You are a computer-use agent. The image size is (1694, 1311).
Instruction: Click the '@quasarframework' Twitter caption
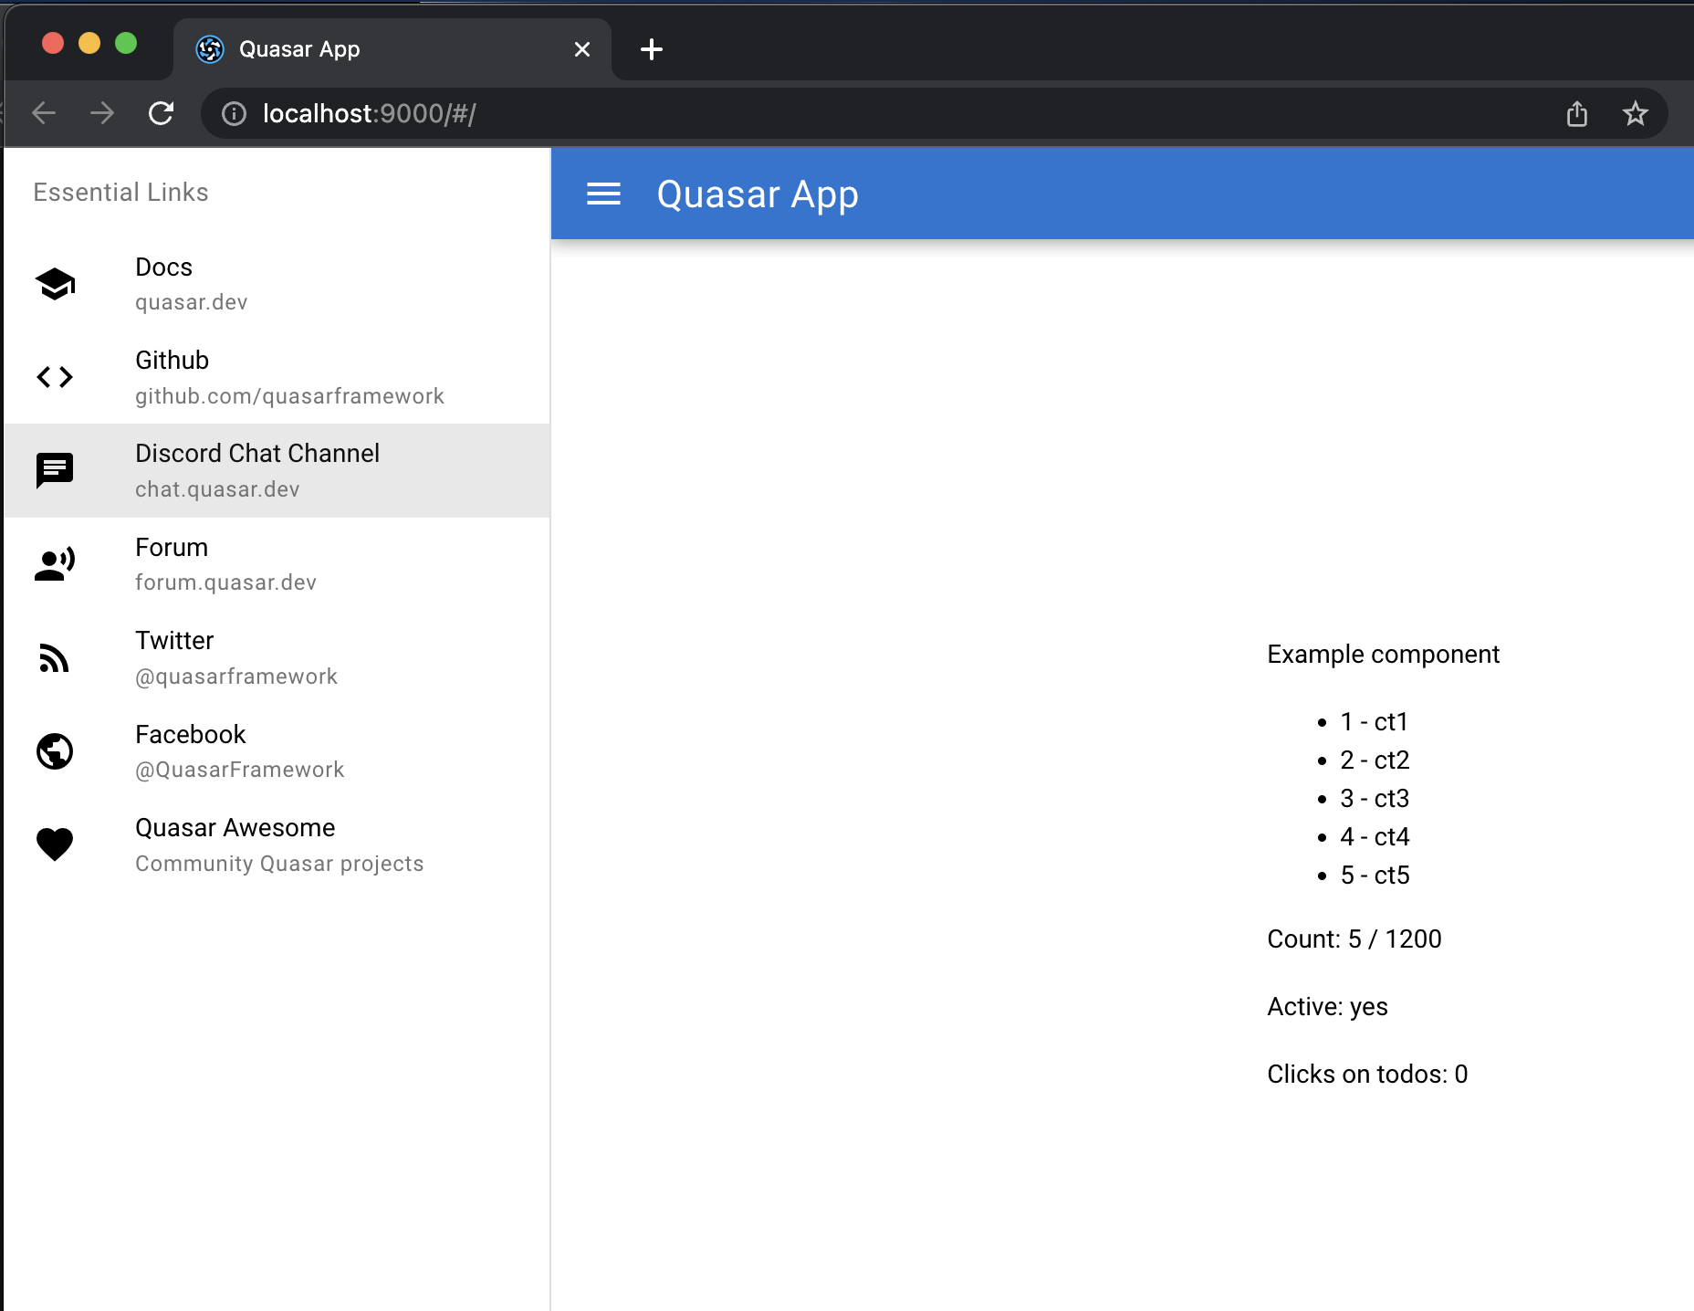coord(236,676)
